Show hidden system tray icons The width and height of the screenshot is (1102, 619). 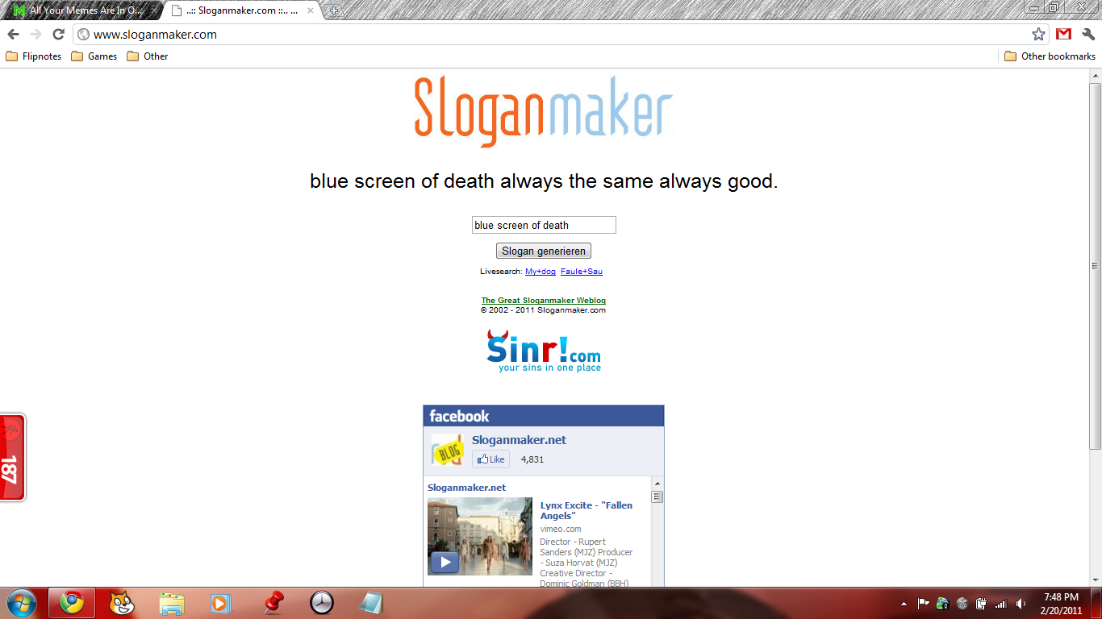pyautogui.click(x=903, y=603)
